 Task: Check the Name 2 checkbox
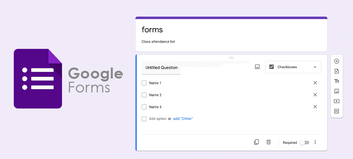coord(144,95)
